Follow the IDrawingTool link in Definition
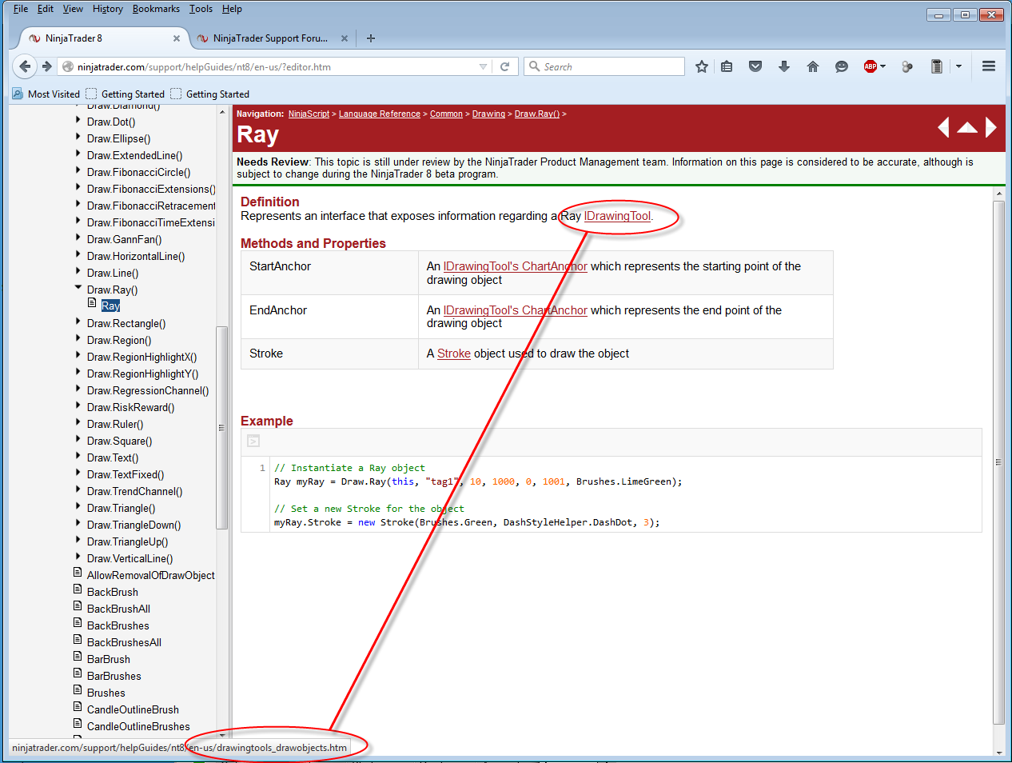The height and width of the screenshot is (763, 1012). tap(617, 216)
